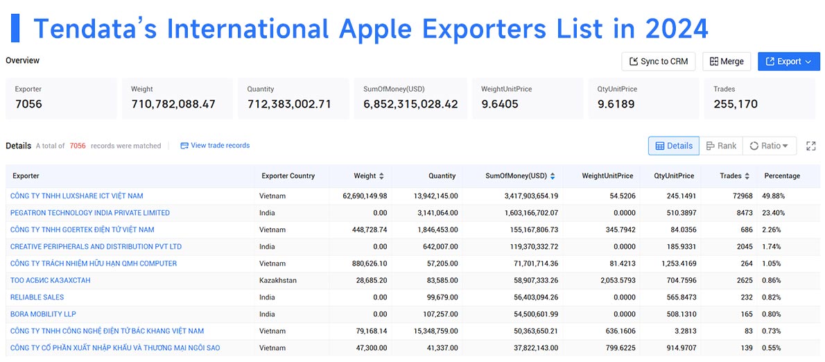Click the 0.55% percentage cell
This screenshot has height=362, width=825.
pyautogui.click(x=772, y=348)
